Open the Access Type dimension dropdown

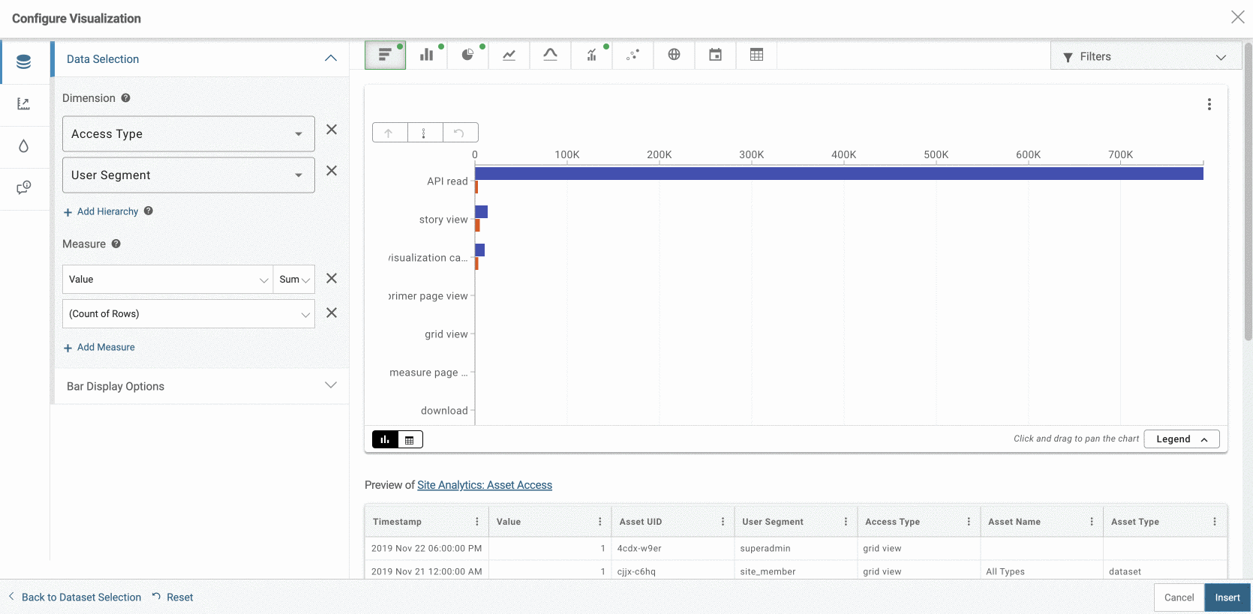(x=188, y=134)
